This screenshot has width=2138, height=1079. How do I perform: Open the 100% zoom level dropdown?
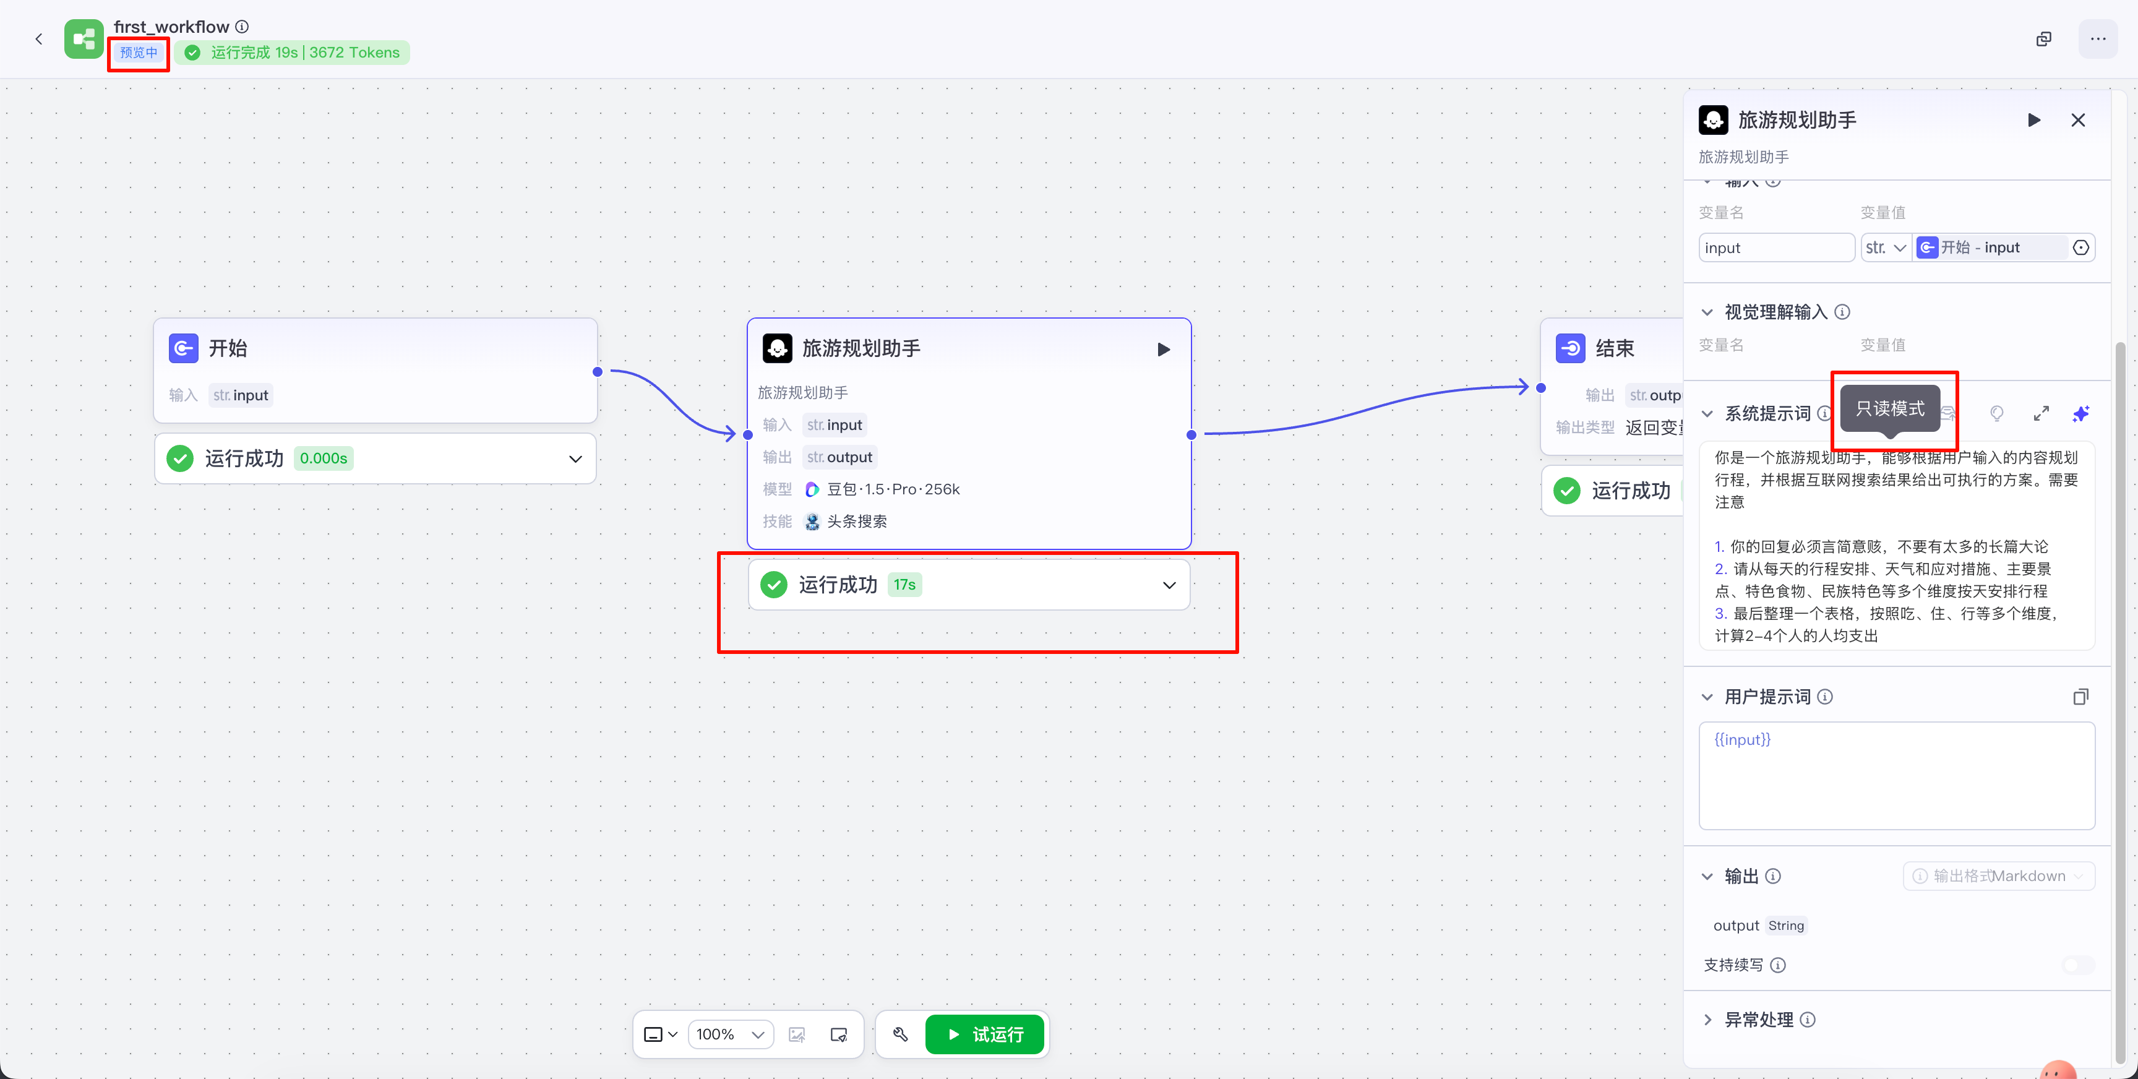click(731, 1034)
